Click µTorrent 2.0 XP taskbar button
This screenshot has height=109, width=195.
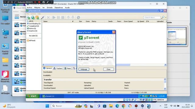click(53, 96)
